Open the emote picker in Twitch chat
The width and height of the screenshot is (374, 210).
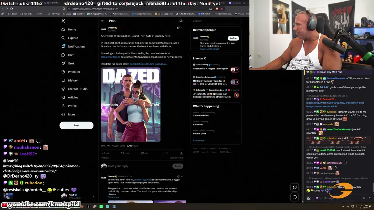pyautogui.click(x=364, y=198)
